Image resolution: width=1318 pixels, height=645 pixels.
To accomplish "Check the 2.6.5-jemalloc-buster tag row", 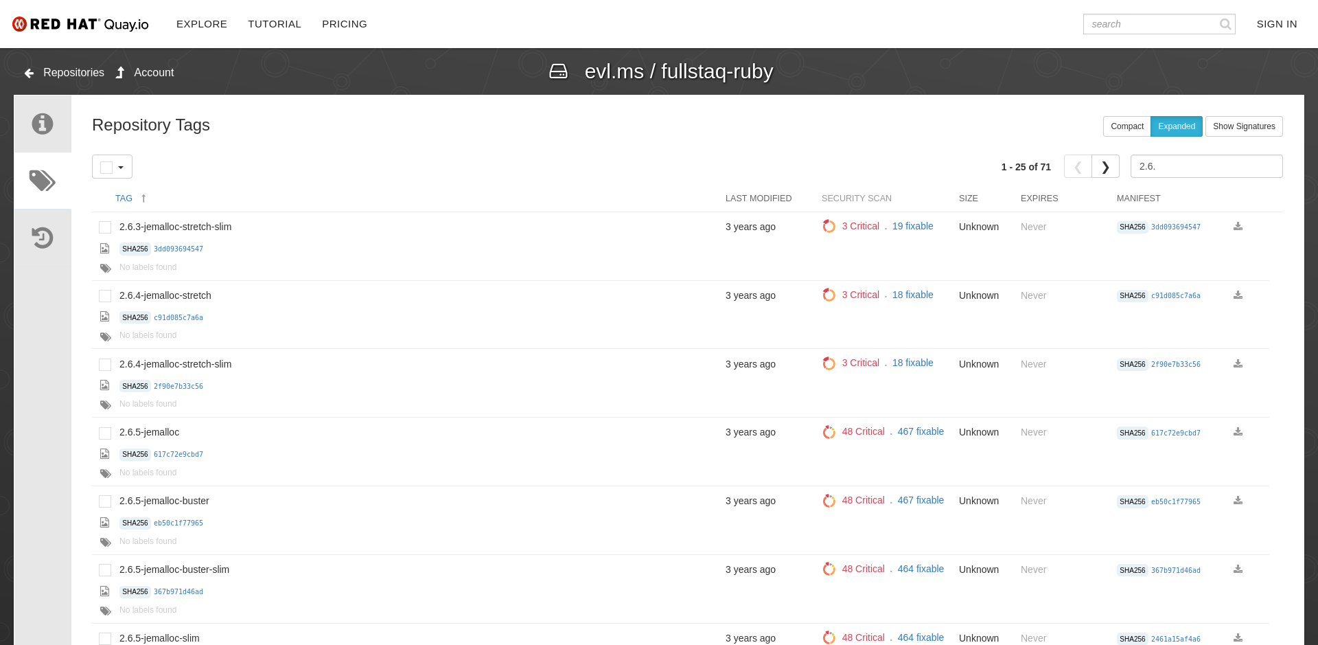I will [x=105, y=501].
